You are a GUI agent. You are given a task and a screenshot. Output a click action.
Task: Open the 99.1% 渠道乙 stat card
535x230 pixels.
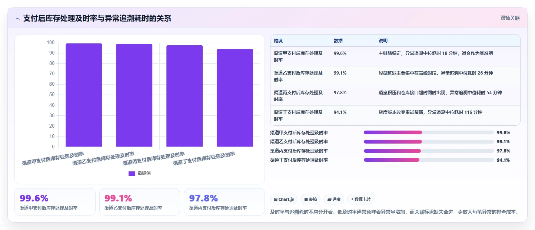(x=140, y=202)
